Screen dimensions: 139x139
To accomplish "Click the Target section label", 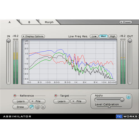I will click(64, 96).
